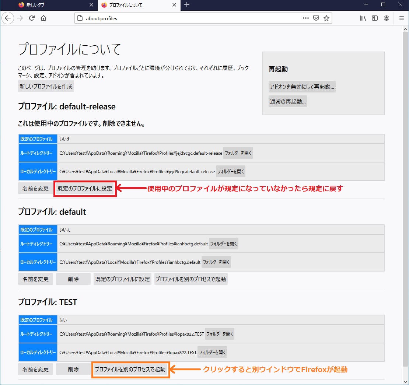Viewport: 409px width, 385px height.
Task: Go to the Firefox home page
Action: click(x=43, y=18)
